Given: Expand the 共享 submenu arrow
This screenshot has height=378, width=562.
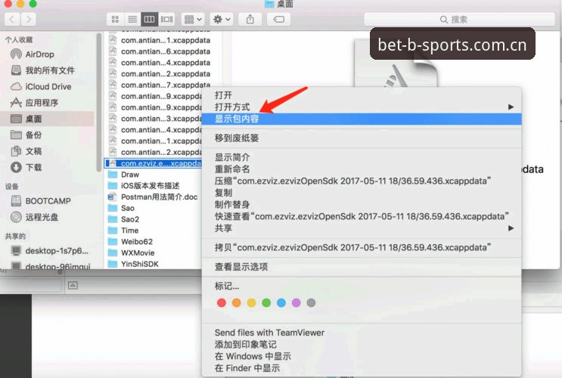Looking at the screenshot, I should point(511,228).
